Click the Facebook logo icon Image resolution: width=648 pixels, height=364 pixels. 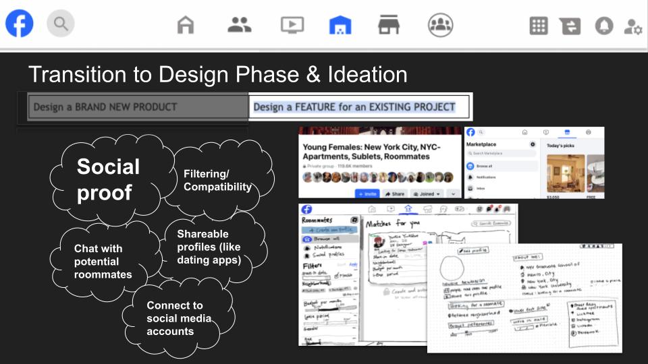click(x=19, y=23)
